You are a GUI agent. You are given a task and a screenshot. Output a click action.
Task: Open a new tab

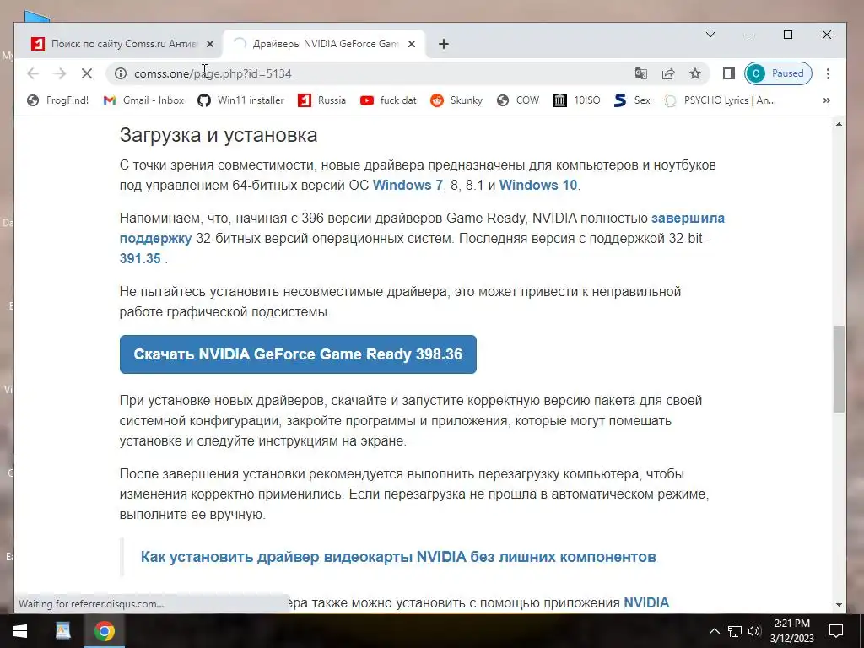pos(444,44)
